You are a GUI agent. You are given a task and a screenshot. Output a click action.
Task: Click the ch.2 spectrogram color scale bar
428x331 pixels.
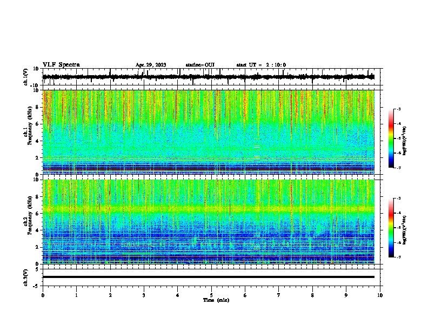(391, 228)
